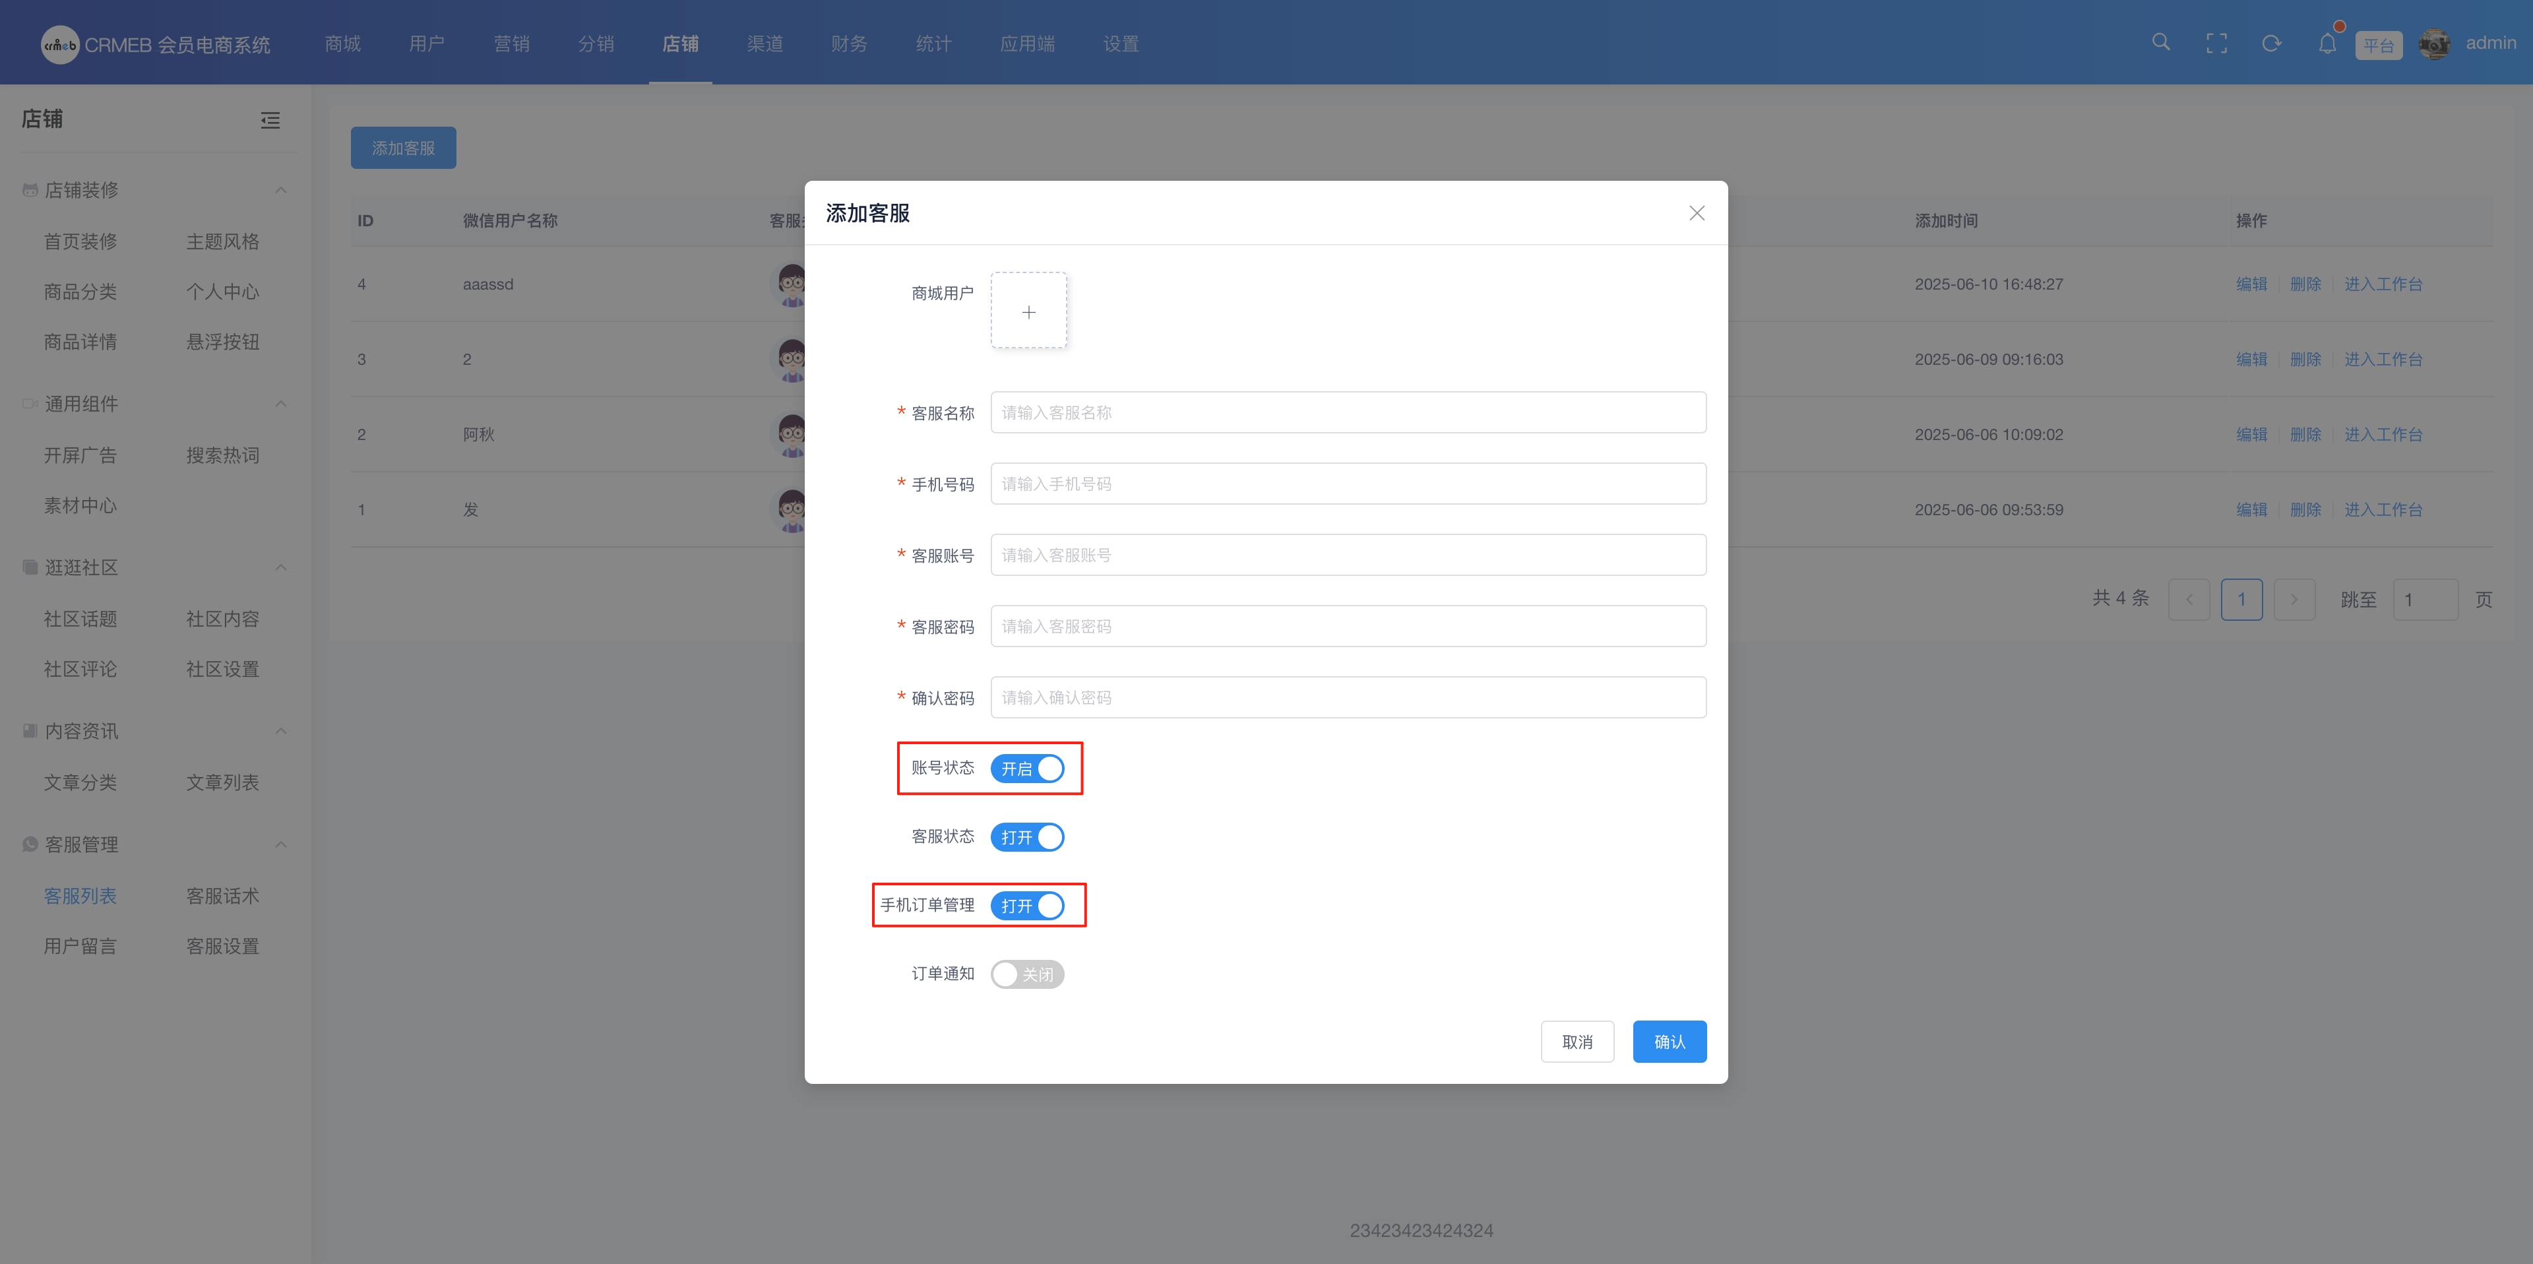Click the refresh page icon
This screenshot has height=1264, width=2533.
click(x=2271, y=44)
